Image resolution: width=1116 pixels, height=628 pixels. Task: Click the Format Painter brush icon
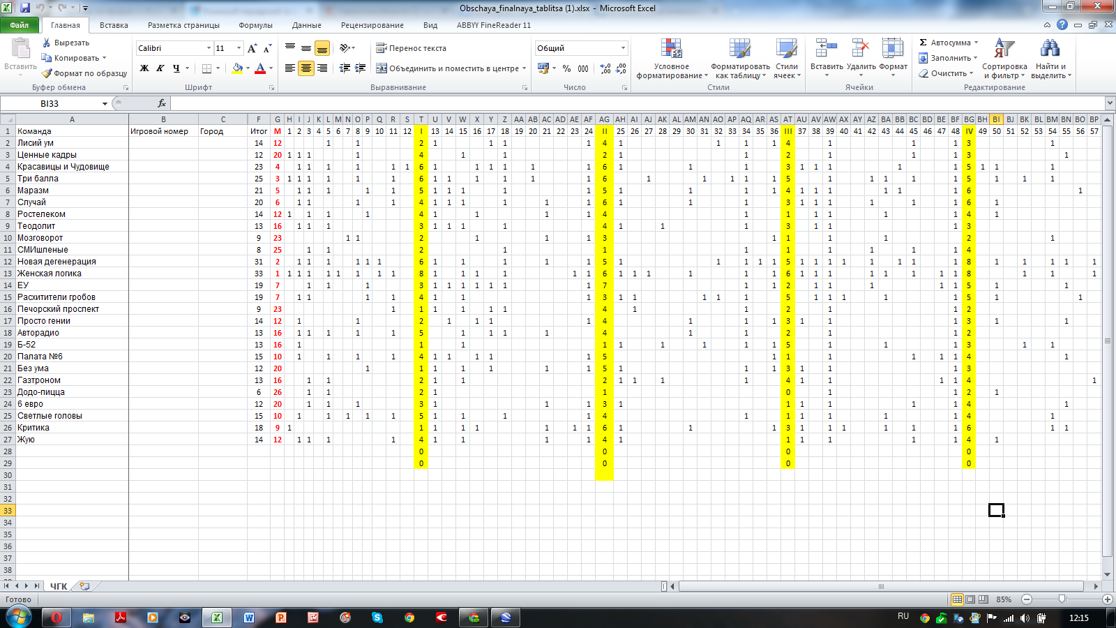47,73
